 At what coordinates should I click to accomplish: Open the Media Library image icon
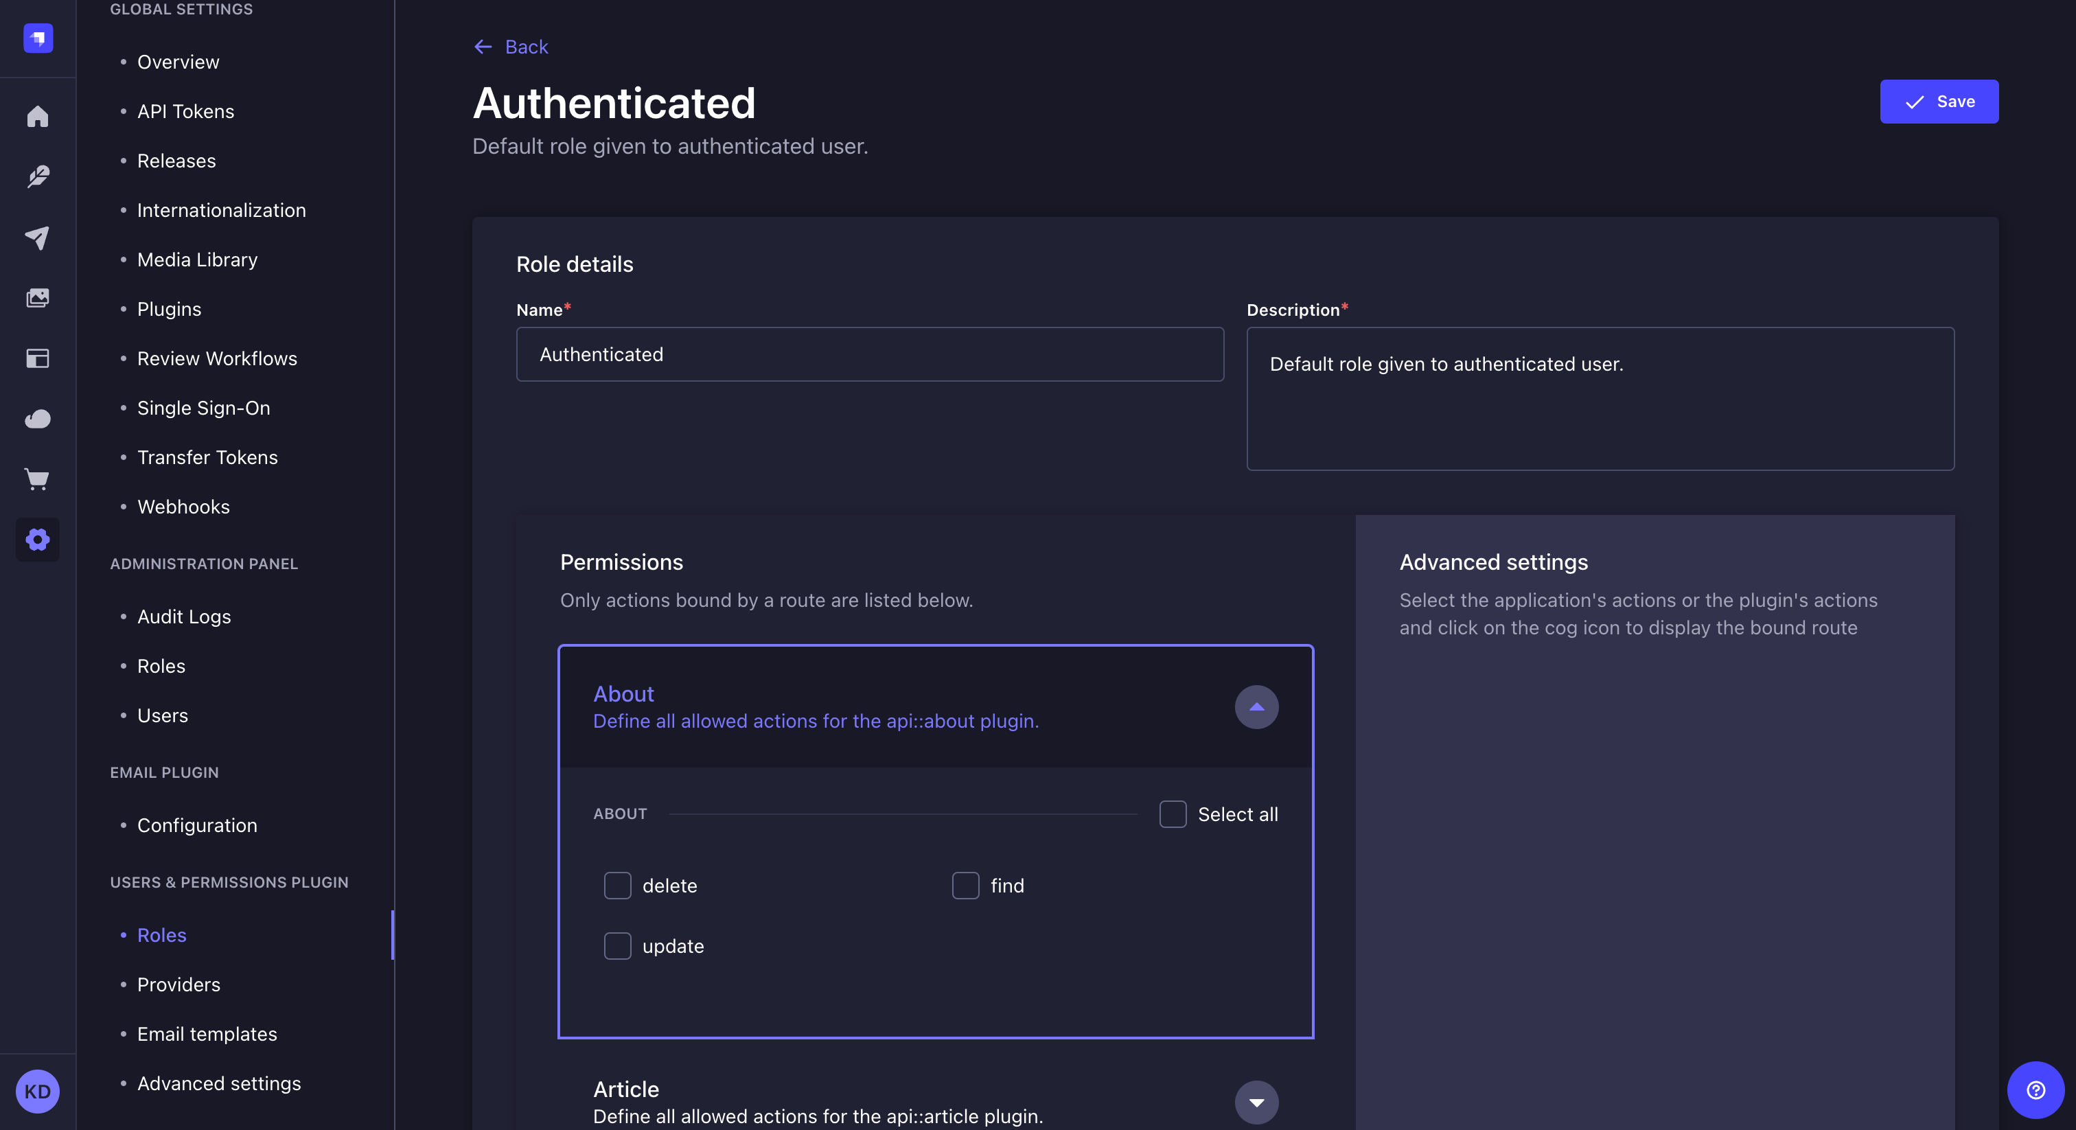37,297
